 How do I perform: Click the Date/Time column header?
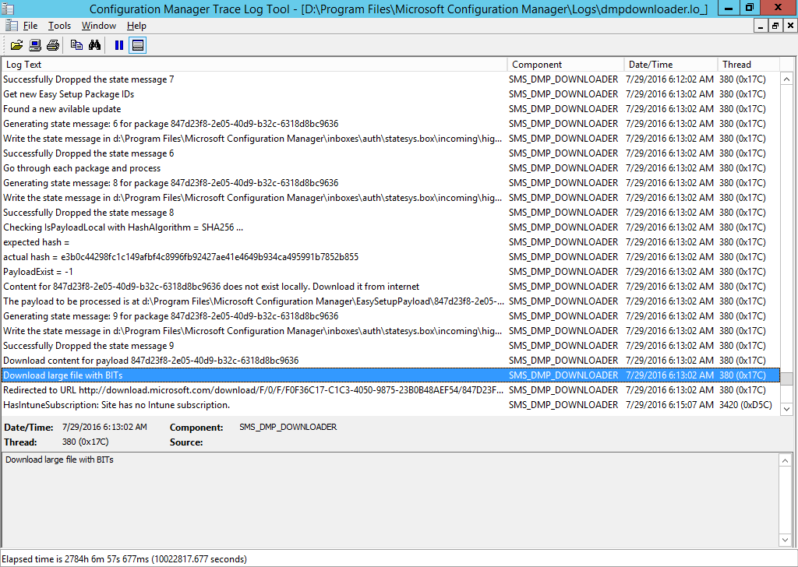(x=671, y=65)
